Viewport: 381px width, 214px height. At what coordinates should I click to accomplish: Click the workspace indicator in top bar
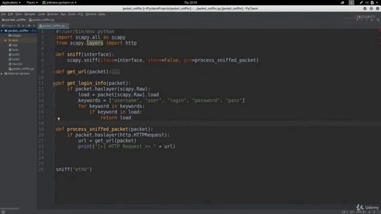point(351,2)
